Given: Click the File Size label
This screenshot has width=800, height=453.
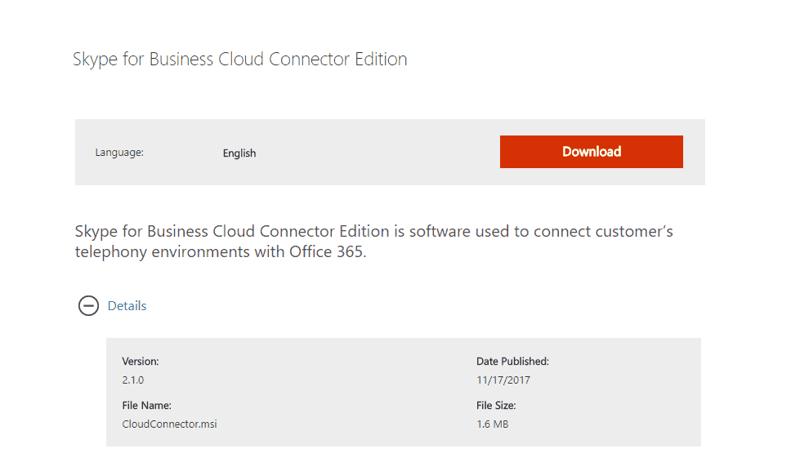Looking at the screenshot, I should (496, 406).
